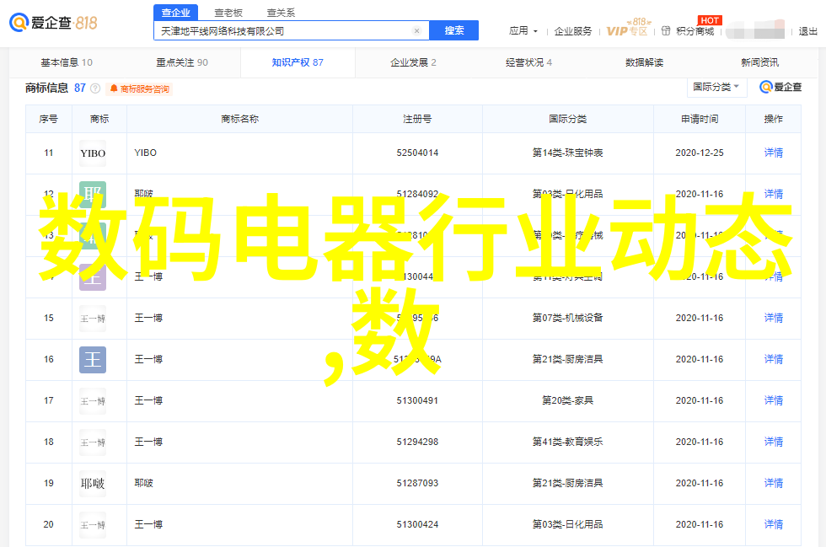The image size is (826, 547).
Task: Open 详情 for trademark 51294298
Action: pos(774,442)
